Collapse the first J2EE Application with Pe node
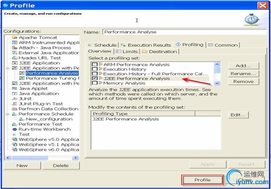The height and width of the screenshot is (189, 271). pyautogui.click(x=7, y=68)
